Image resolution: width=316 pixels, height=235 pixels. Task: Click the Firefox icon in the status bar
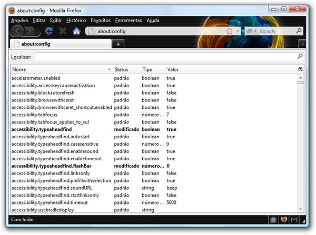pos(284,219)
